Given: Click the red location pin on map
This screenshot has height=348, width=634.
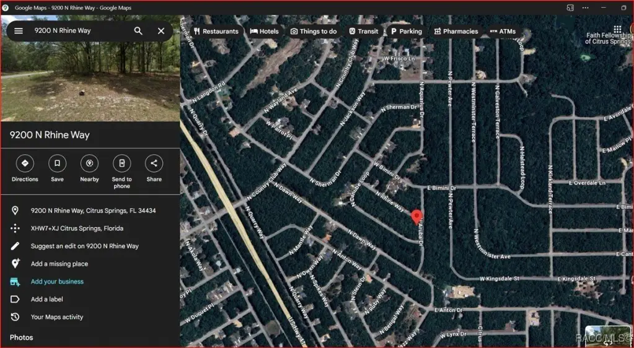Looking at the screenshot, I should point(416,217).
